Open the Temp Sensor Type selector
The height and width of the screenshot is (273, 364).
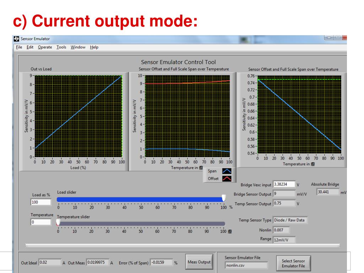tap(290, 220)
